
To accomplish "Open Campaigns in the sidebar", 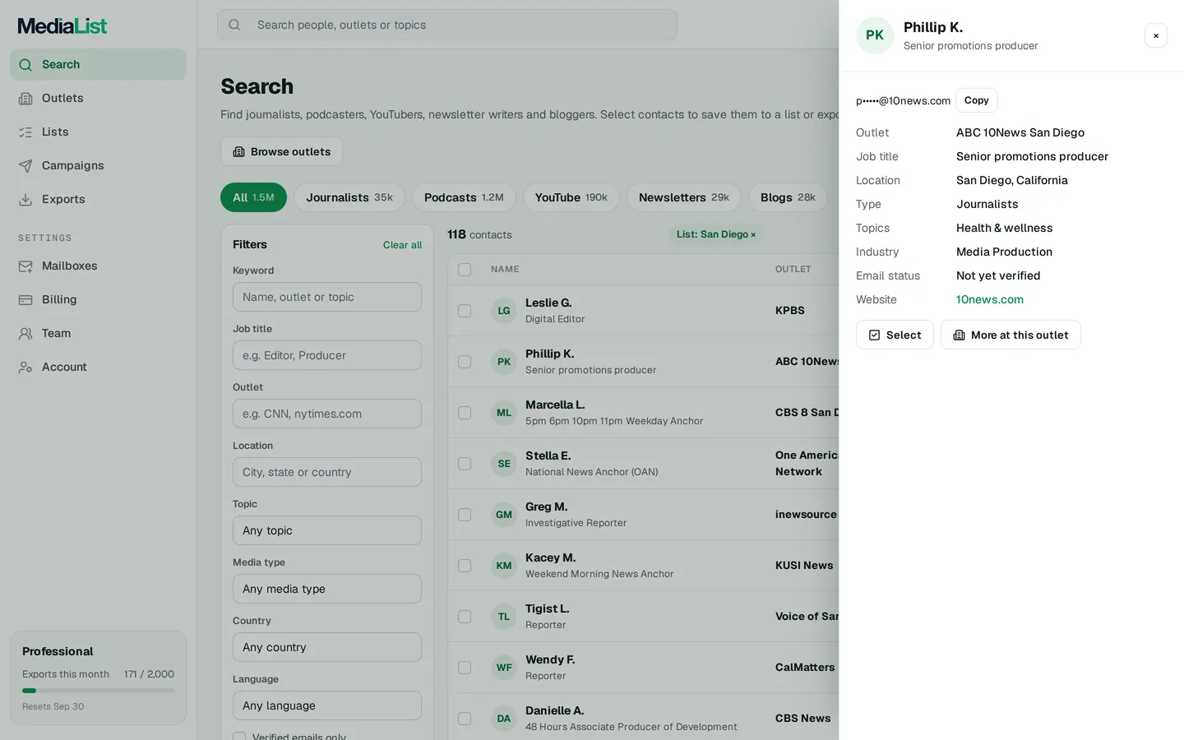I will (x=98, y=165).
